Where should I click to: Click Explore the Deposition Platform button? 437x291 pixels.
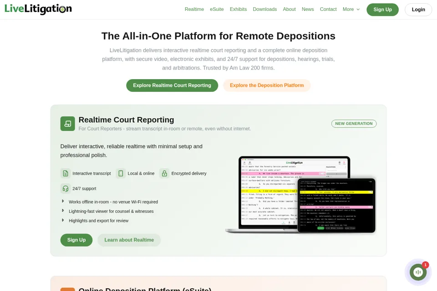click(267, 85)
